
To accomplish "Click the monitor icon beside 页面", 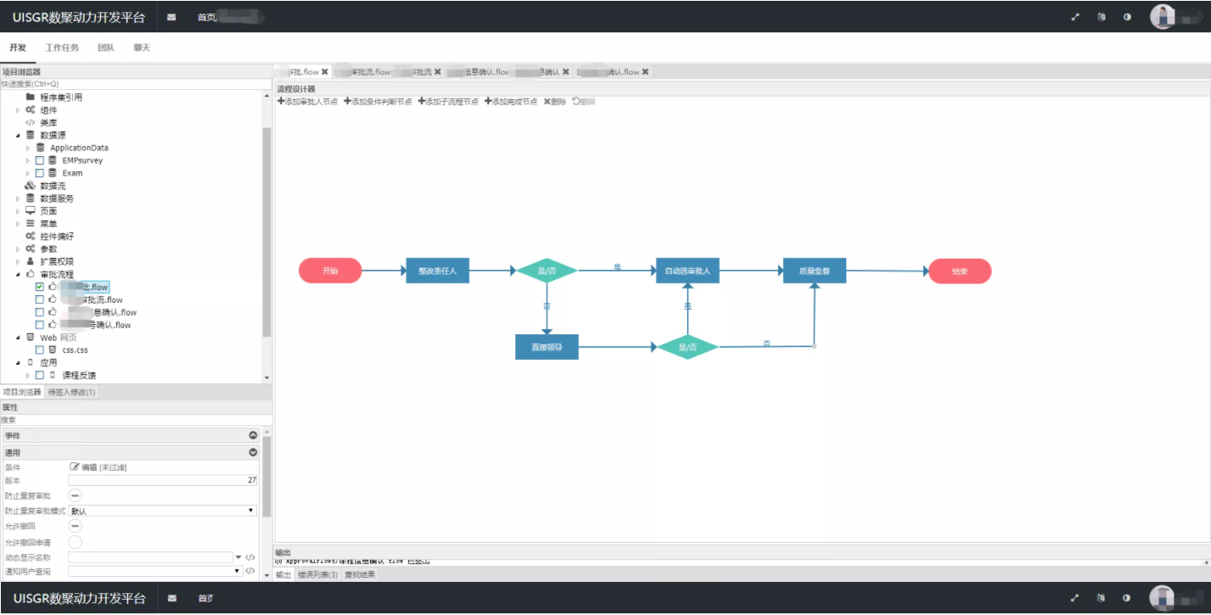I will tap(30, 210).
